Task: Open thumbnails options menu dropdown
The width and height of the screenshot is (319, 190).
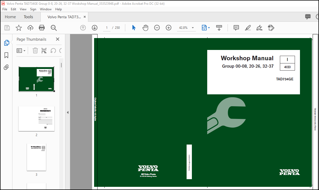Action: coord(21,50)
